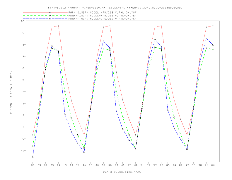Click y-axis tick label 7
Viewport: 232px width, 180px height.
coord(23,56)
